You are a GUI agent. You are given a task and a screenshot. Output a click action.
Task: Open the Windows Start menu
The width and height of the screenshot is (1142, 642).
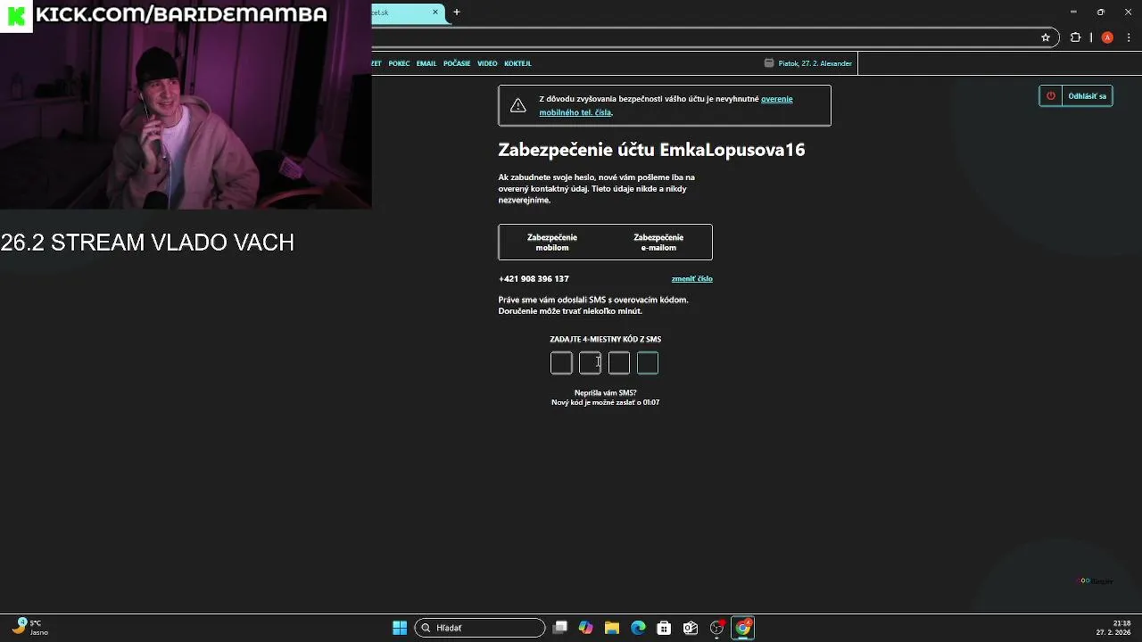tap(400, 628)
